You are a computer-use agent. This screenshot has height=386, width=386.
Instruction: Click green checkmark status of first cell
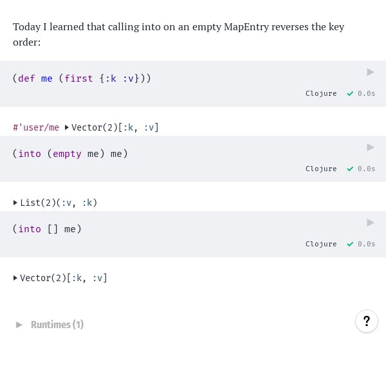pyautogui.click(x=350, y=93)
